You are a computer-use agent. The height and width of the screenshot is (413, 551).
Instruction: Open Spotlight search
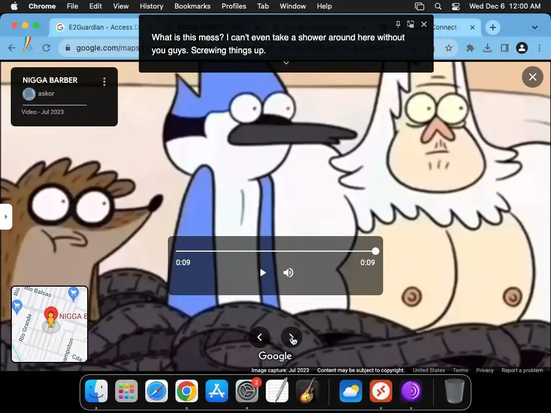click(x=437, y=6)
